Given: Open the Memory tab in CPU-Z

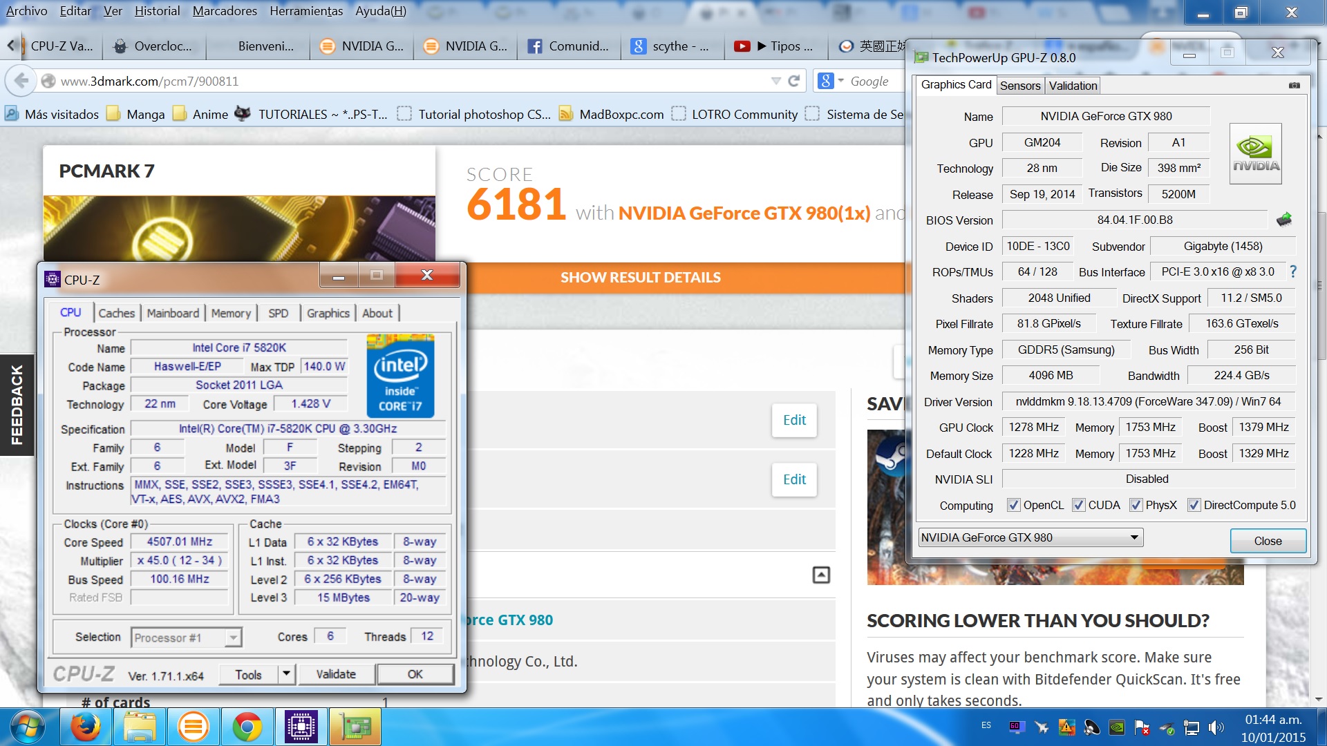Looking at the screenshot, I should point(231,313).
